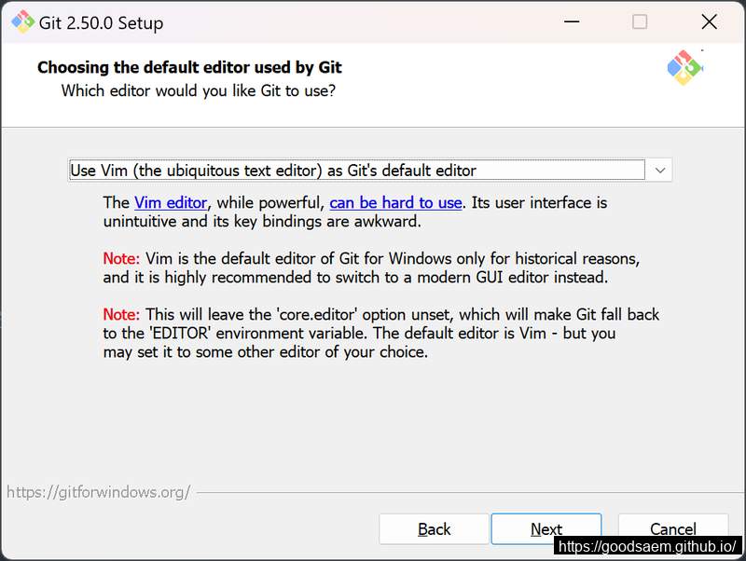
Task: Open the default editor dropdown arrow
Action: pos(659,171)
